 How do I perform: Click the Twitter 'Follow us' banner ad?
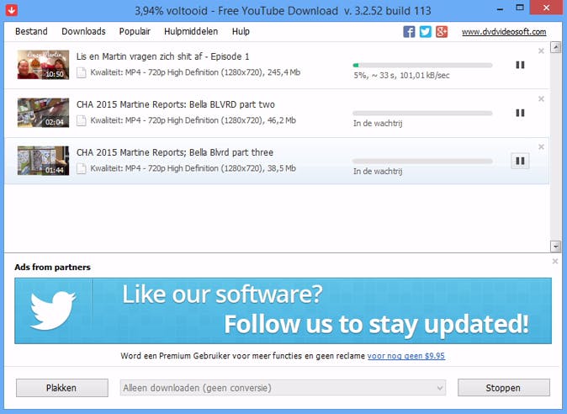tap(283, 310)
